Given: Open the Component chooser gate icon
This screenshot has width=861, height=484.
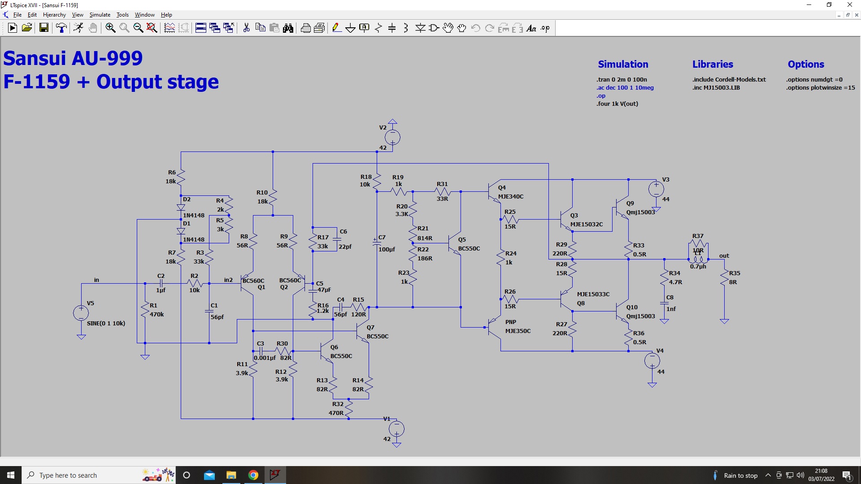Looking at the screenshot, I should point(434,28).
